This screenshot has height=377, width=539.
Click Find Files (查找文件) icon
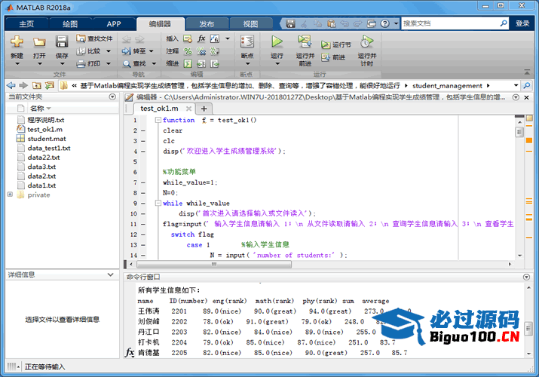81,38
